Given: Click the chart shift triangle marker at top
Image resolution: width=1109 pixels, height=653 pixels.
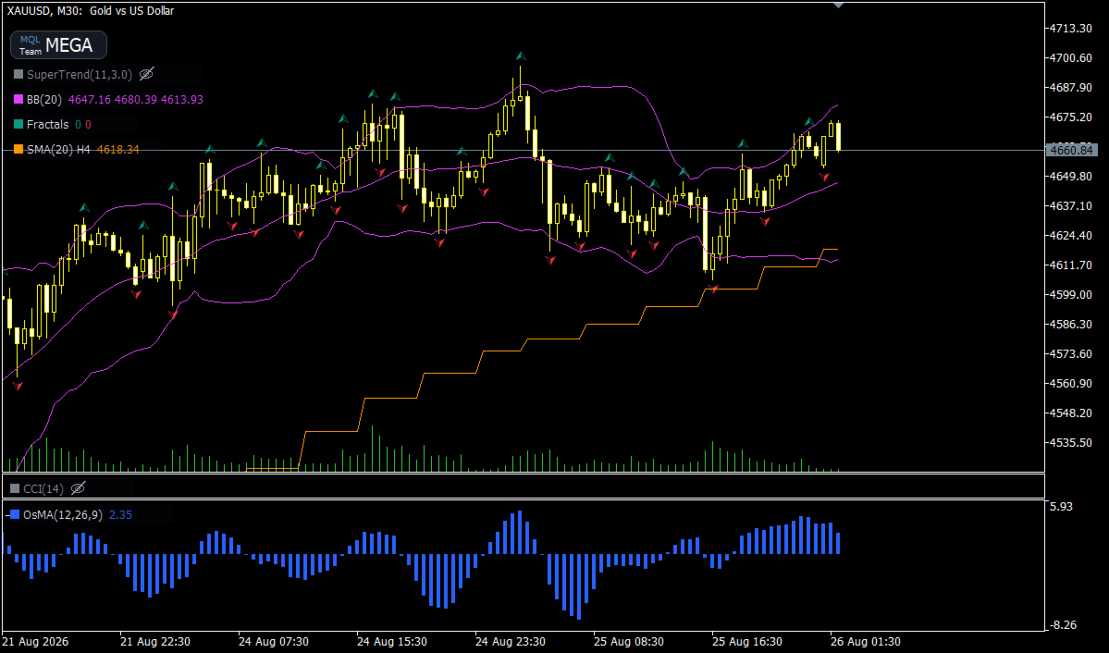Looking at the screenshot, I should click(x=838, y=5).
